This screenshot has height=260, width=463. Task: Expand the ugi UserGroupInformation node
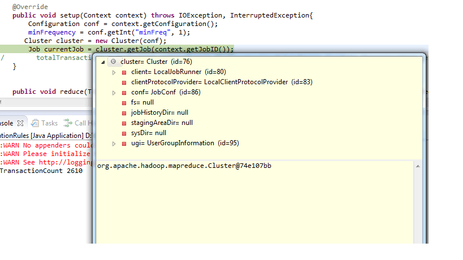114,144
